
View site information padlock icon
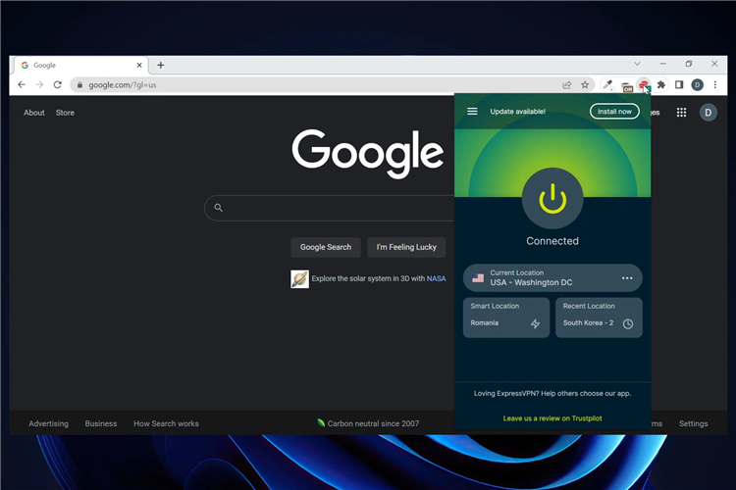point(79,85)
